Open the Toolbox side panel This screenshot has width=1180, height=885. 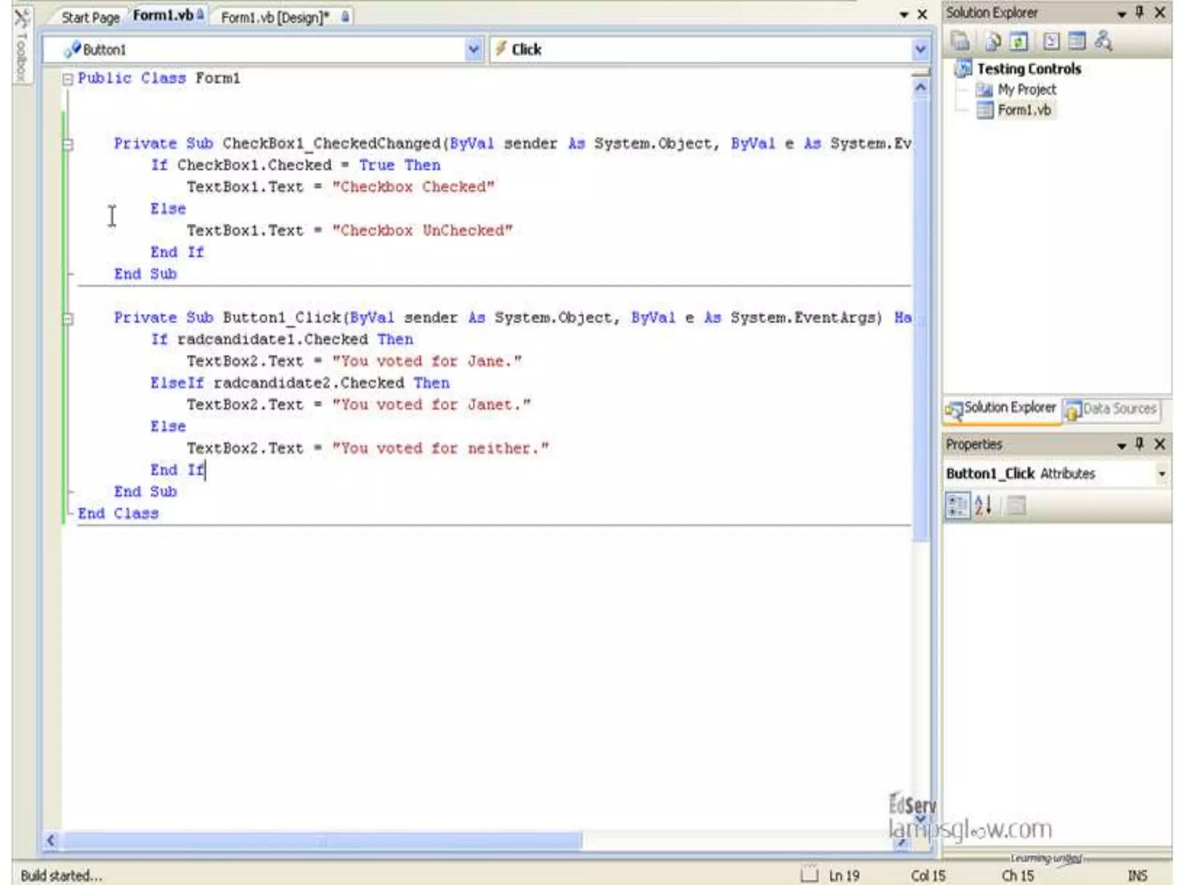21,46
